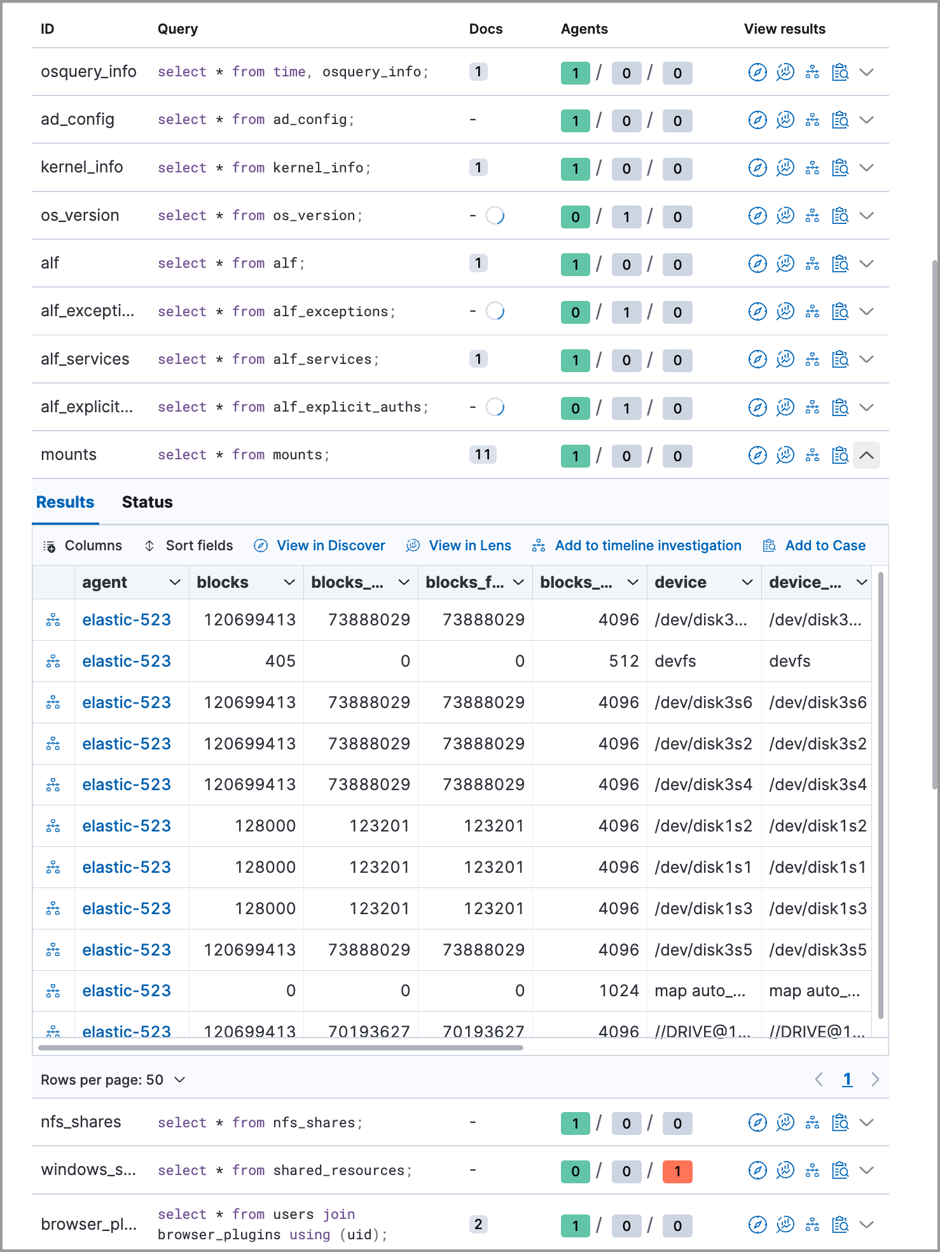Open Rows per page dropdown
Image resolution: width=940 pixels, height=1252 pixels.
[x=113, y=1080]
